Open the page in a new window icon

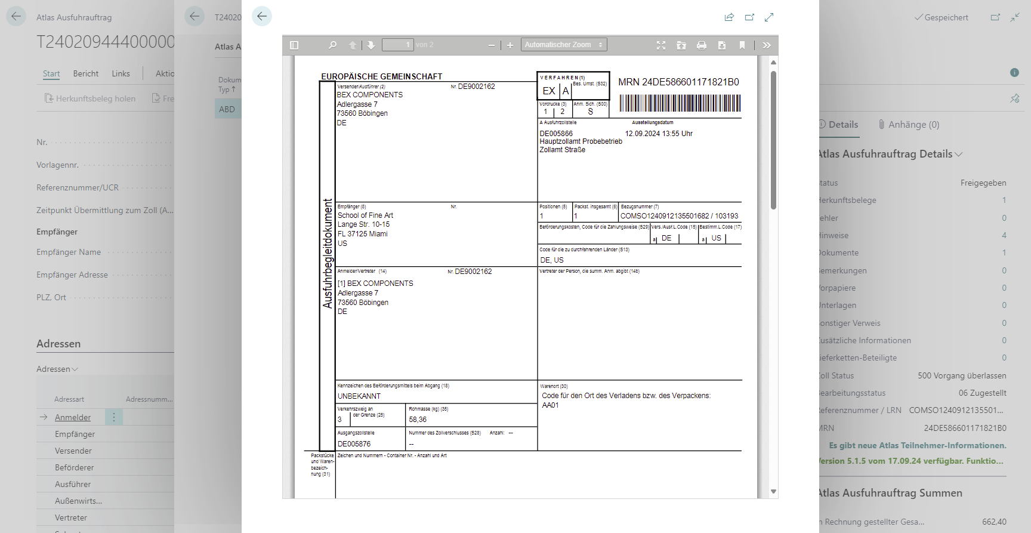(x=995, y=17)
